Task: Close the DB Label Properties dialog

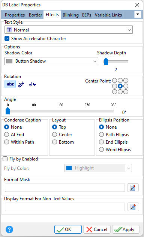Action: 137,5
